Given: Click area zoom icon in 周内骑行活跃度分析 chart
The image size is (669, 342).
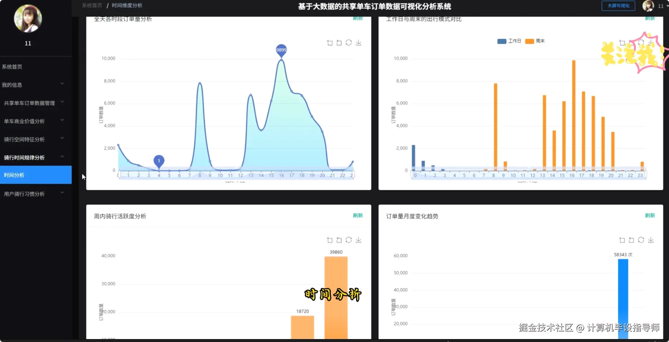Looking at the screenshot, I should (330, 240).
